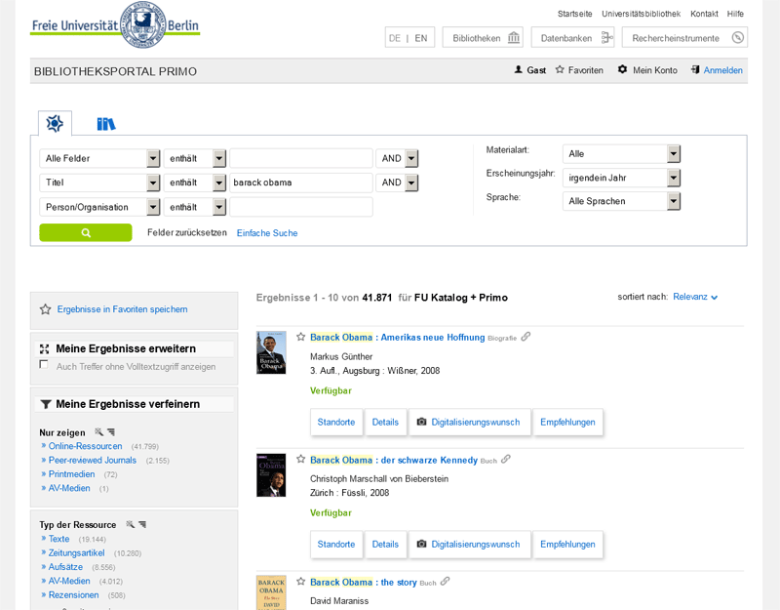The height and width of the screenshot is (610, 780).
Task: Click exclude icon next to 'Typ der Ressource'
Action: click(x=142, y=524)
